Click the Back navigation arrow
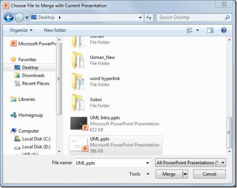The image size is (237, 188). 9,17
